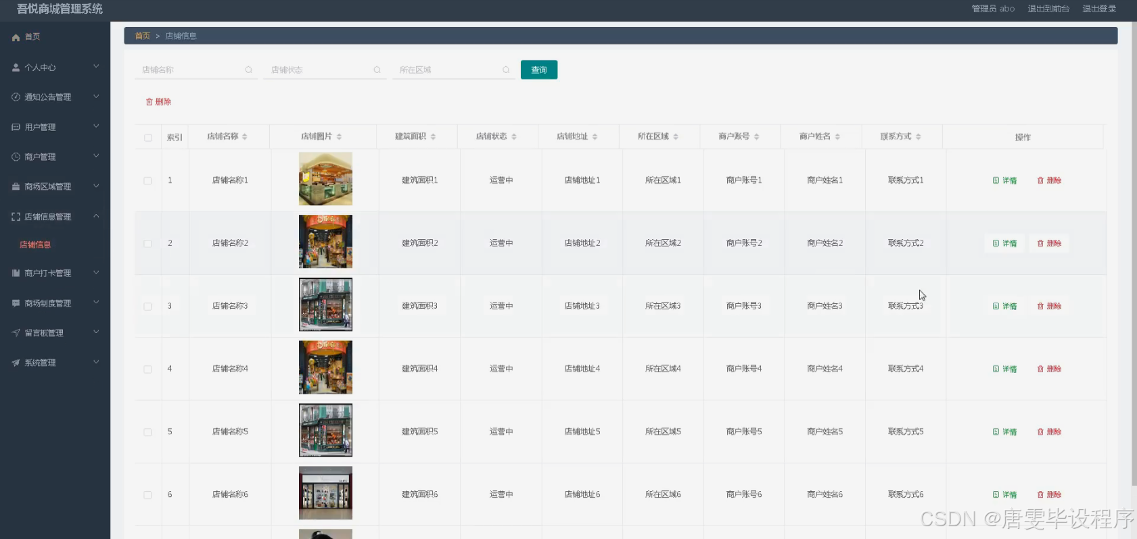Click 退出到前台 in top bar
The width and height of the screenshot is (1137, 539).
point(1048,9)
